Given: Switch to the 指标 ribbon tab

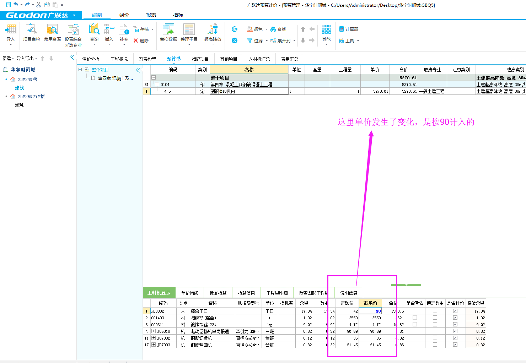Looking at the screenshot, I should 178,15.
